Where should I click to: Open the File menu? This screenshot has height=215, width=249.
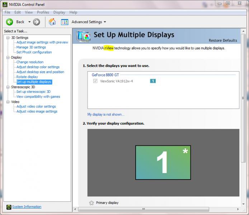[8, 13]
